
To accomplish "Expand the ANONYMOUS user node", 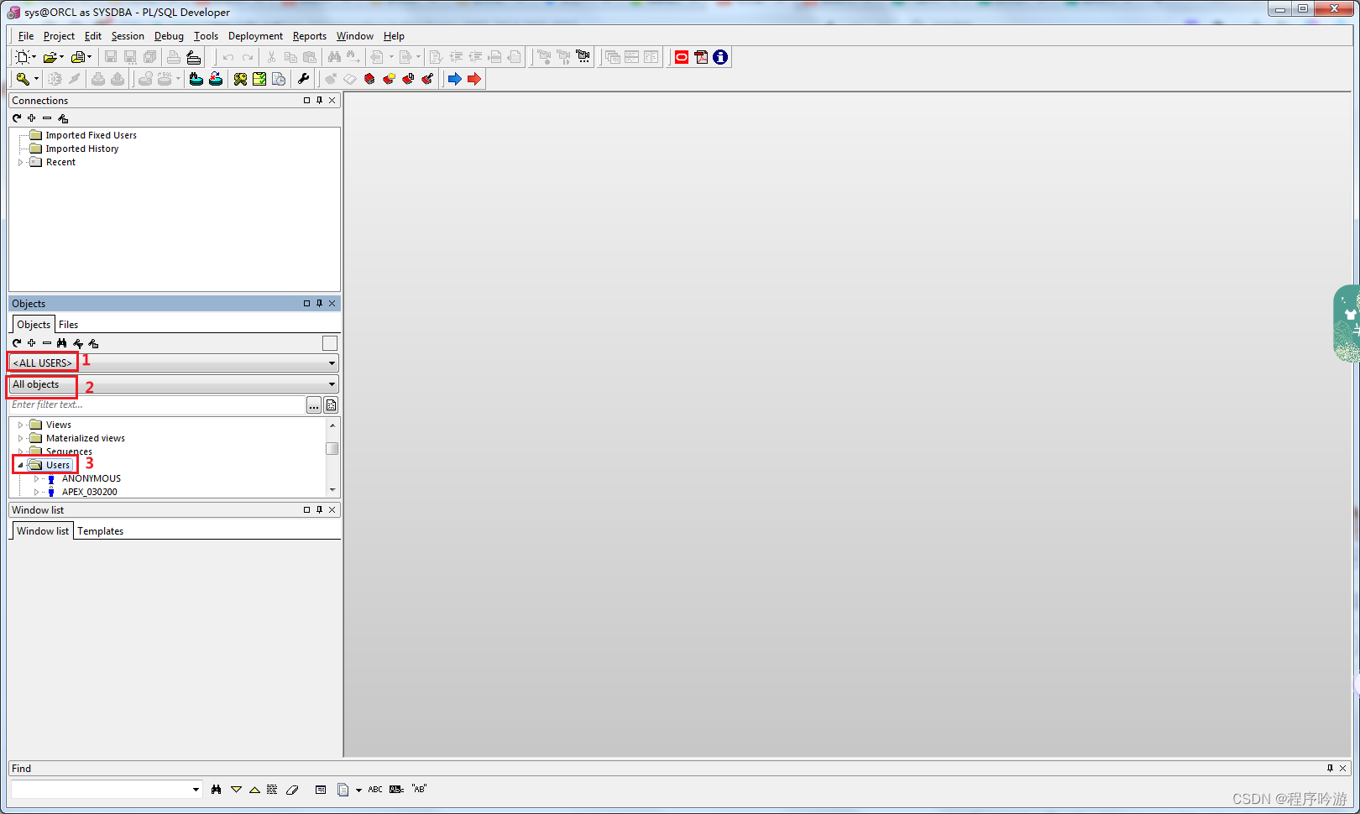I will click(36, 478).
